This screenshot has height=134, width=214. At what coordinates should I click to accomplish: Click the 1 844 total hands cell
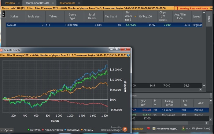[98, 25]
